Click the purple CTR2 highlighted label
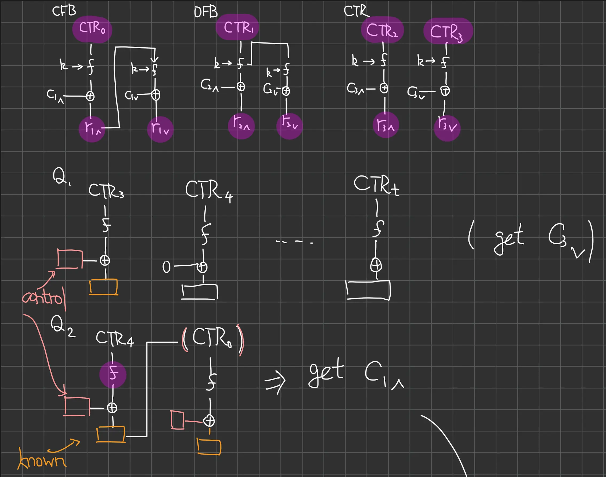Image resolution: width=606 pixels, height=477 pixels. click(382, 30)
